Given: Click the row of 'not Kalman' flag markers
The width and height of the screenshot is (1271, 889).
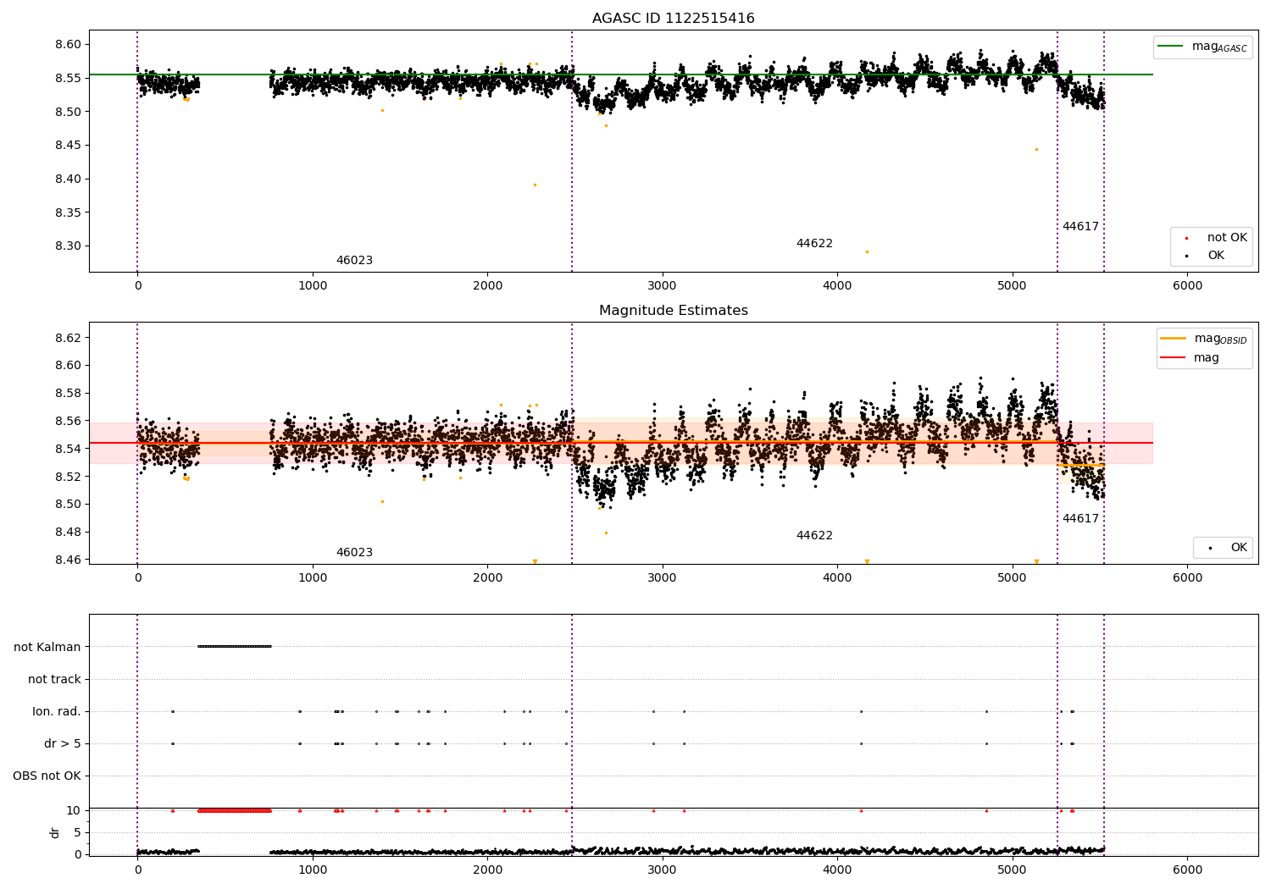Looking at the screenshot, I should pyautogui.click(x=235, y=647).
